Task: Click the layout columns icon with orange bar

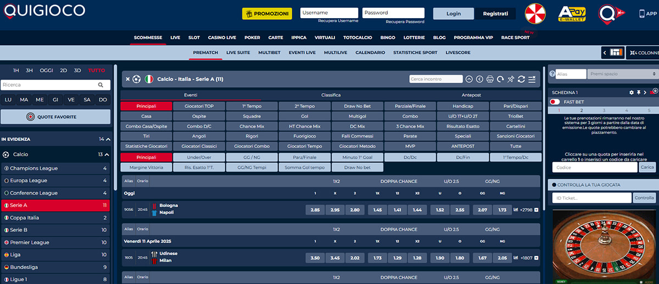Action: pos(616,53)
